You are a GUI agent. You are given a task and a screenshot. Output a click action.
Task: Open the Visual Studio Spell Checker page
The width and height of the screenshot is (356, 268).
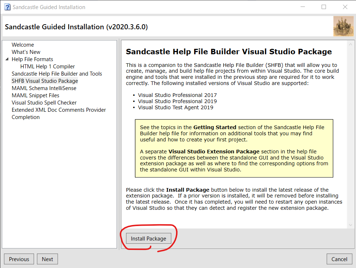(44, 102)
